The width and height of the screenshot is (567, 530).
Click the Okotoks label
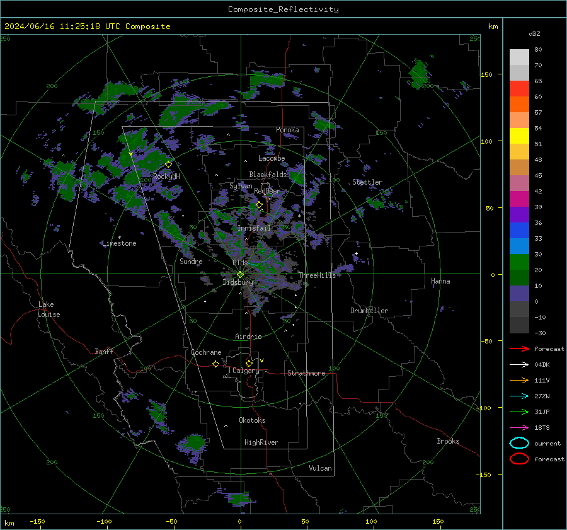252,420
